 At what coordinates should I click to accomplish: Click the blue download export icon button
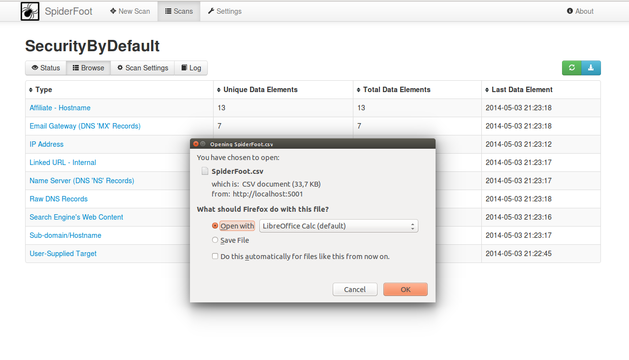(x=591, y=68)
